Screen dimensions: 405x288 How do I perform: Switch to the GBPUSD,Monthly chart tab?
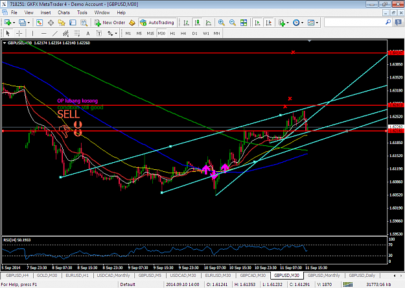pyautogui.click(x=323, y=275)
